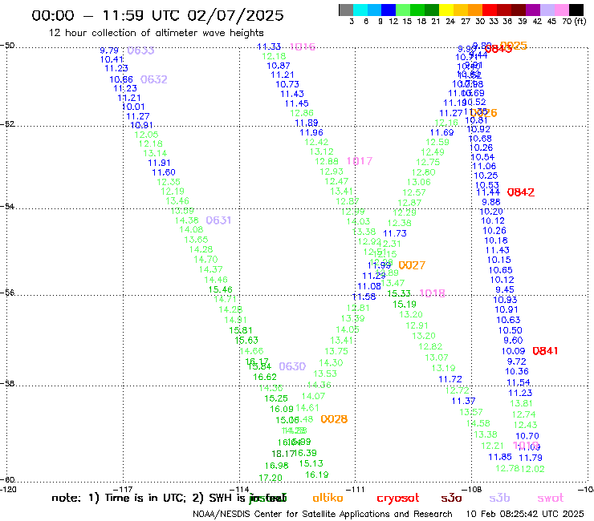Image resolution: width=594 pixels, height=521 pixels.
Task: Click the '70 (ft)' scale label
Action: (574, 22)
